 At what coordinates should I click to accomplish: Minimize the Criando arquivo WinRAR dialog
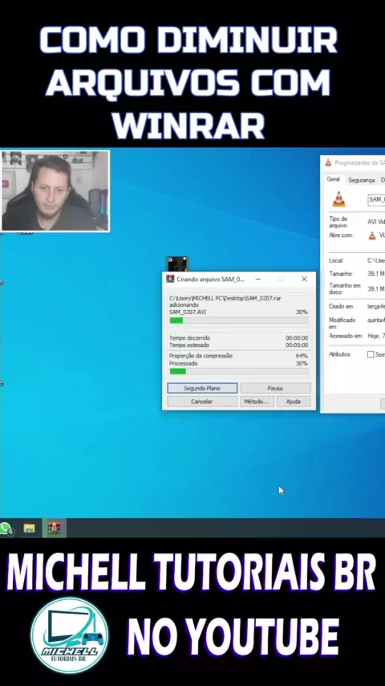tap(258, 279)
